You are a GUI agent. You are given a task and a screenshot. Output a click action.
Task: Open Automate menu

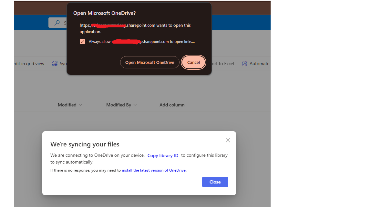255,64
